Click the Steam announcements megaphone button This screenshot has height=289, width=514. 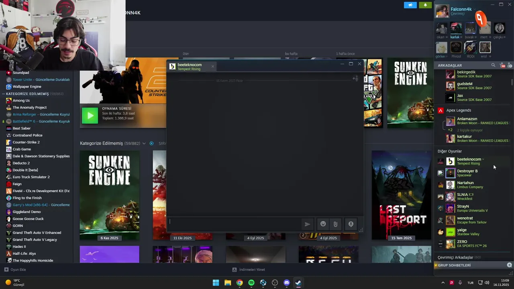tap(410, 5)
